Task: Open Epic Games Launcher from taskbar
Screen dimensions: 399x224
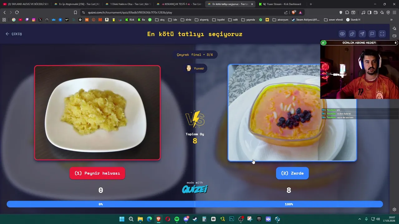Action: (x=259, y=219)
